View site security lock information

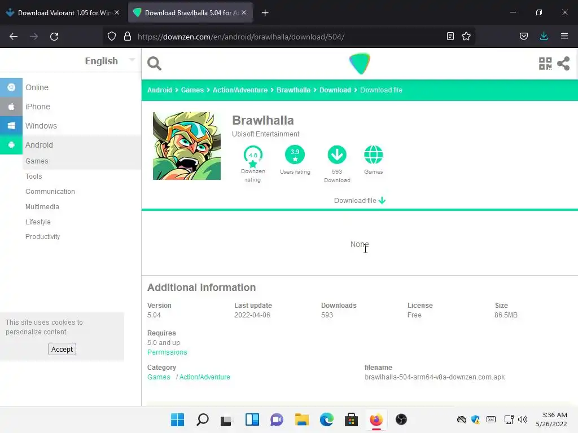tap(128, 37)
